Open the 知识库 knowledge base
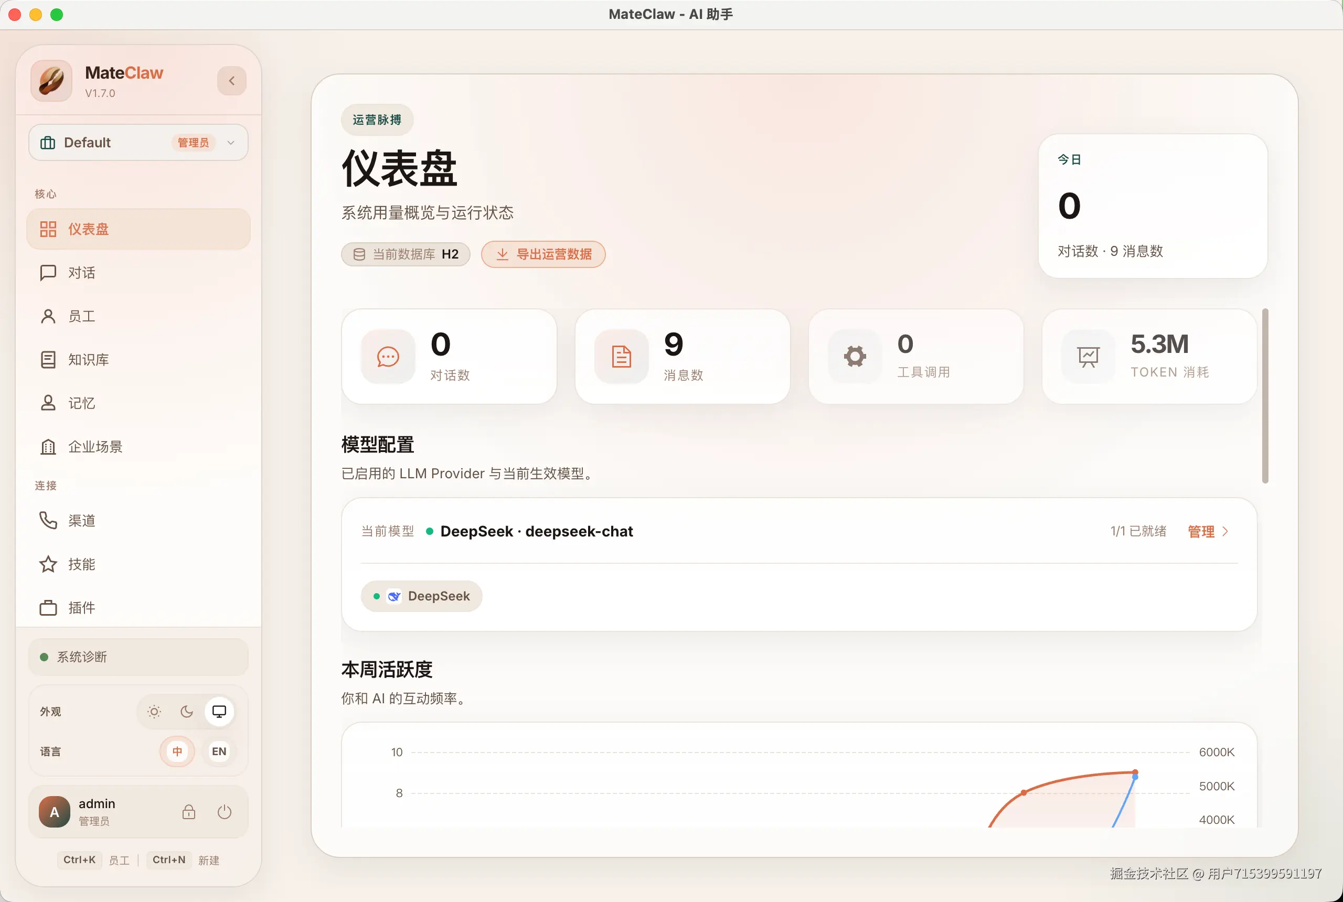Viewport: 1343px width, 902px height. coord(138,360)
